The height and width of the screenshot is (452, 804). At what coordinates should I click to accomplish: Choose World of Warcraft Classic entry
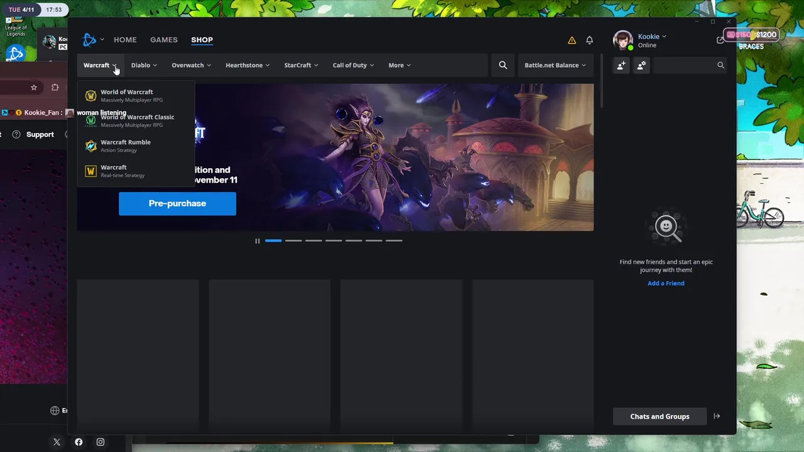[136, 121]
